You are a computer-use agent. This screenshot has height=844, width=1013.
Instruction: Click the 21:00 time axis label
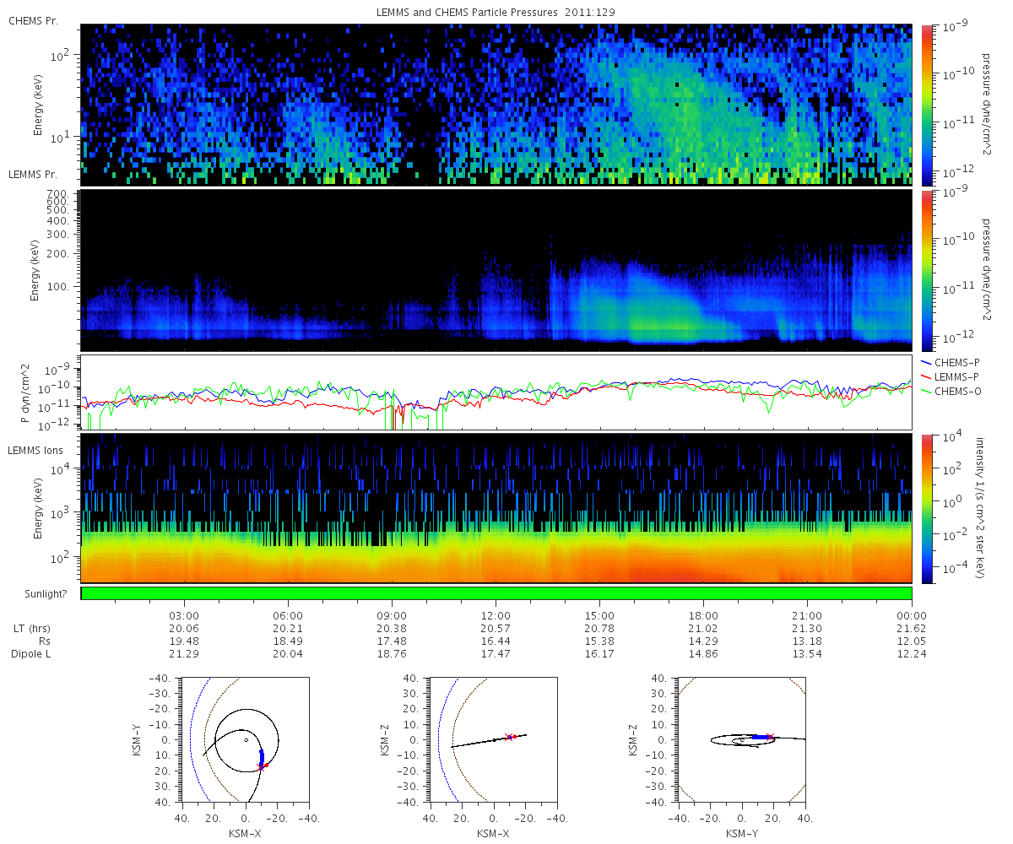pyautogui.click(x=808, y=615)
